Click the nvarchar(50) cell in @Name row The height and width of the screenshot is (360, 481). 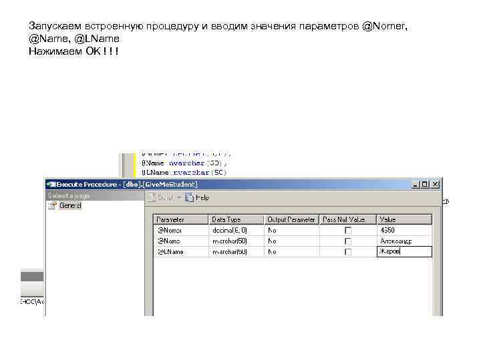point(236,241)
